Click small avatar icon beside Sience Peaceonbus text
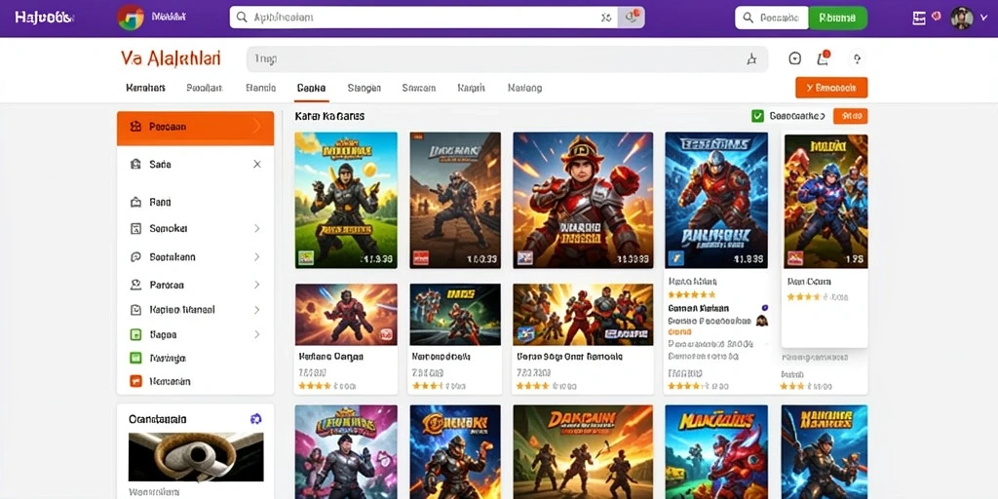 click(x=761, y=321)
